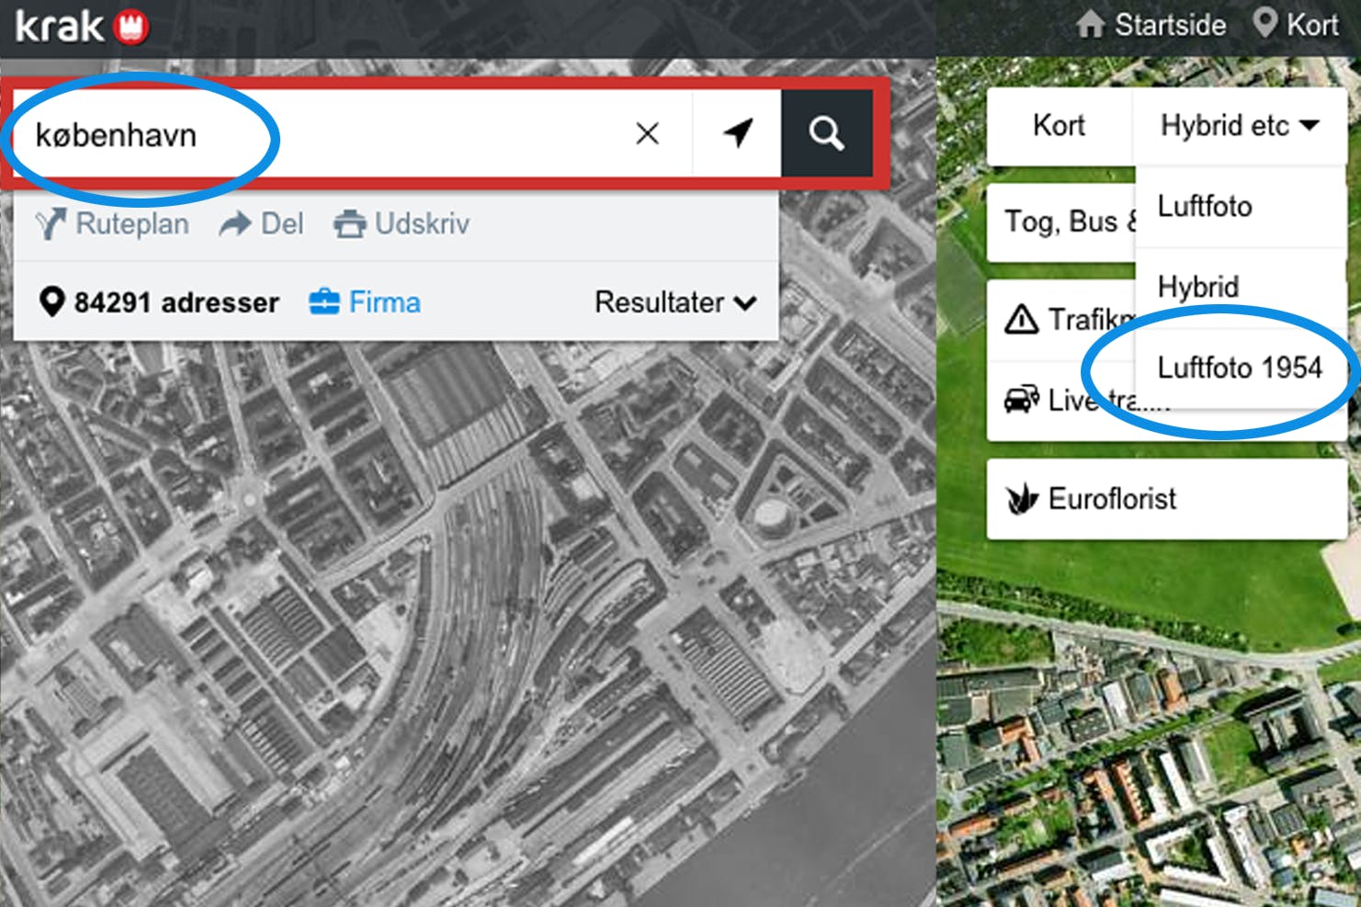Viewport: 1361px width, 907px height.
Task: Select 84291 adresser results
Action: pos(159,302)
